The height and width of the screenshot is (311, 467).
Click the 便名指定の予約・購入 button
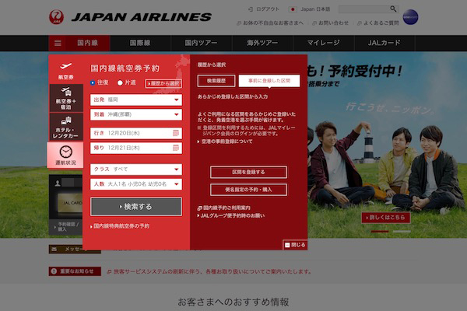click(x=249, y=190)
